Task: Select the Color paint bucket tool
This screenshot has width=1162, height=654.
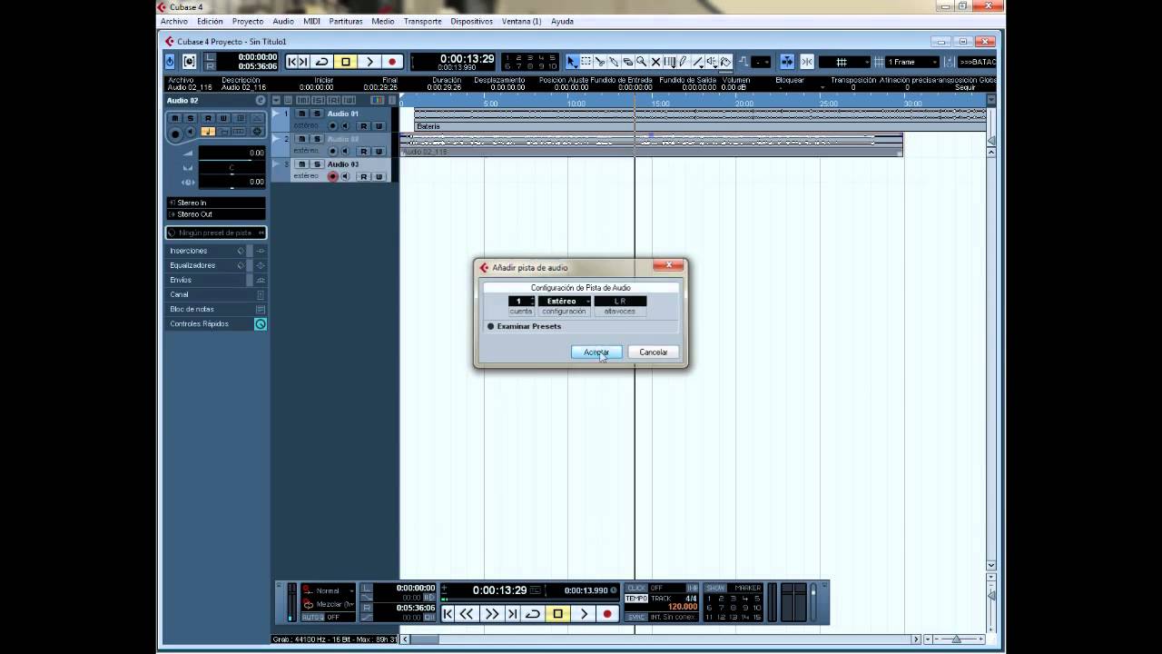Action: click(x=725, y=62)
